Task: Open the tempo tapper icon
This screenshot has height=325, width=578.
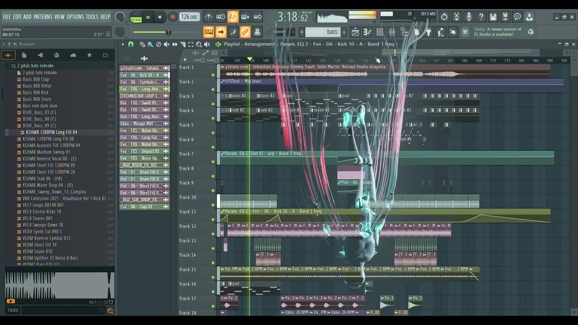Action: pos(441,32)
